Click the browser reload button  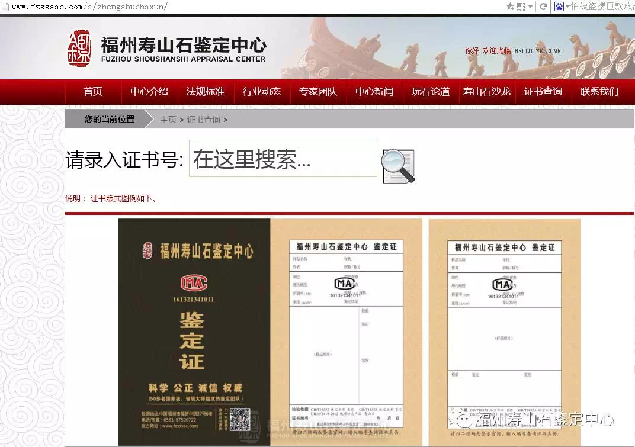click(544, 7)
